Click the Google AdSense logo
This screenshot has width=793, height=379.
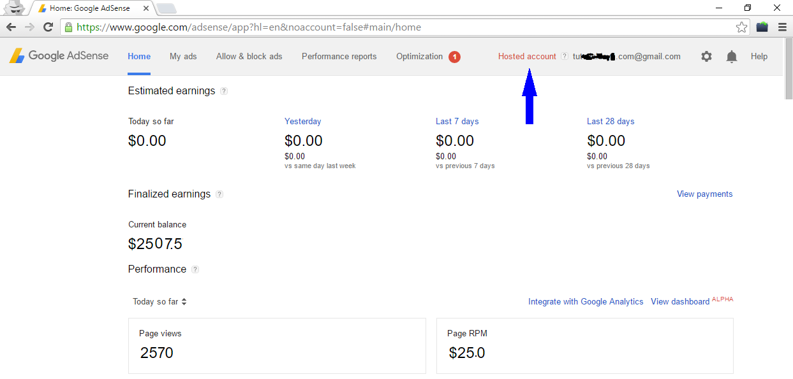click(x=59, y=56)
